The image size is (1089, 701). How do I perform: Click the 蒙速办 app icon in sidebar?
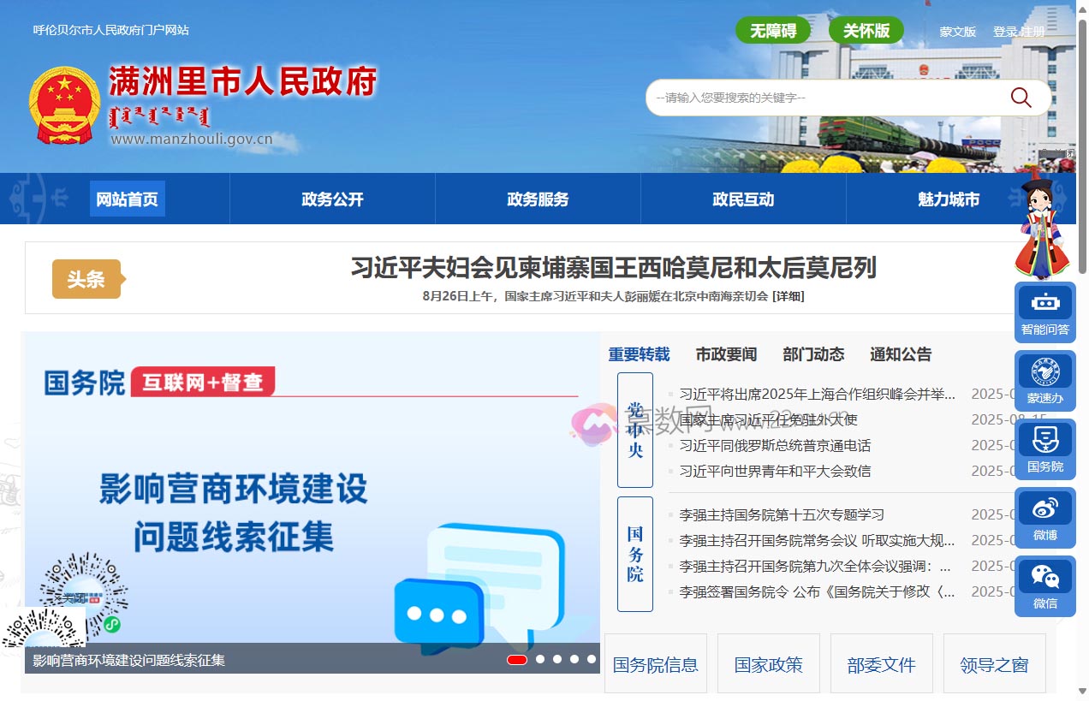point(1044,379)
